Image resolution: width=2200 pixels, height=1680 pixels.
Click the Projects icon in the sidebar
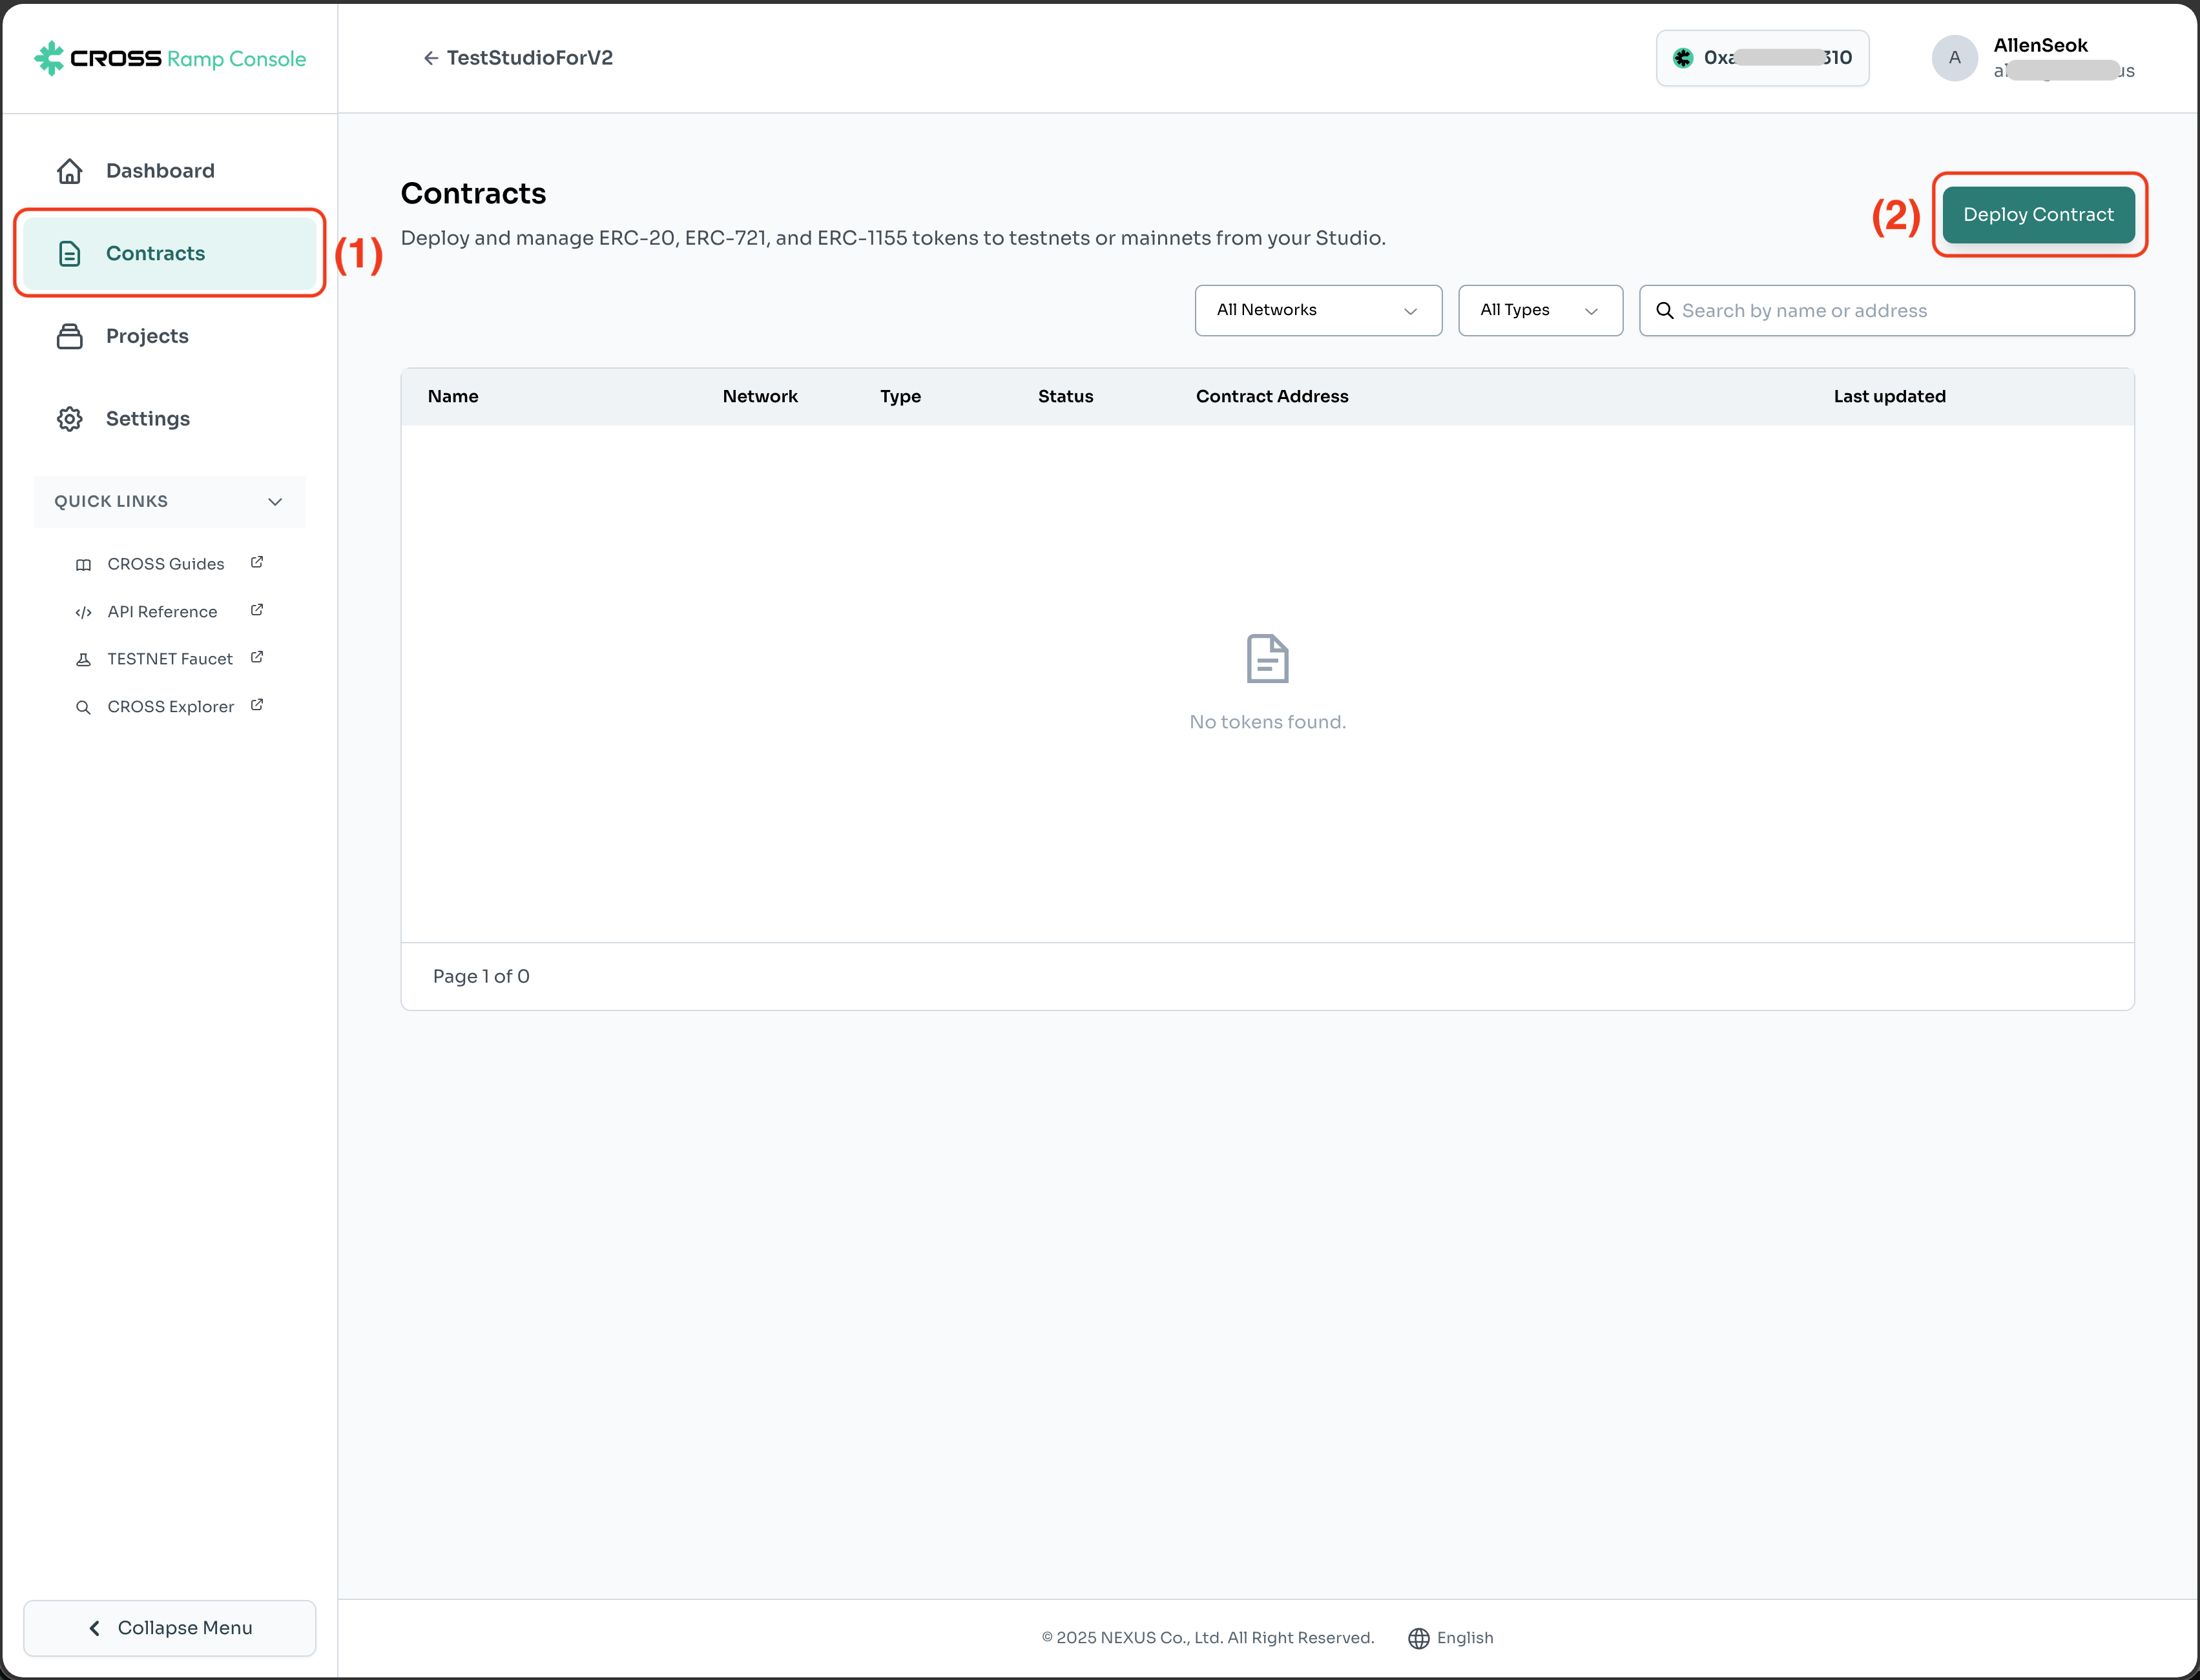coord(69,336)
